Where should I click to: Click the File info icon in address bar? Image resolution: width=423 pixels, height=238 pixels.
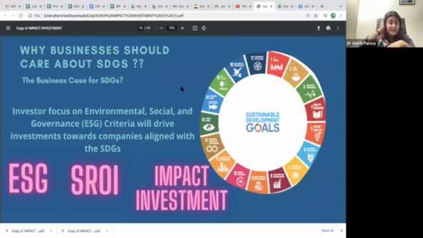30,16
